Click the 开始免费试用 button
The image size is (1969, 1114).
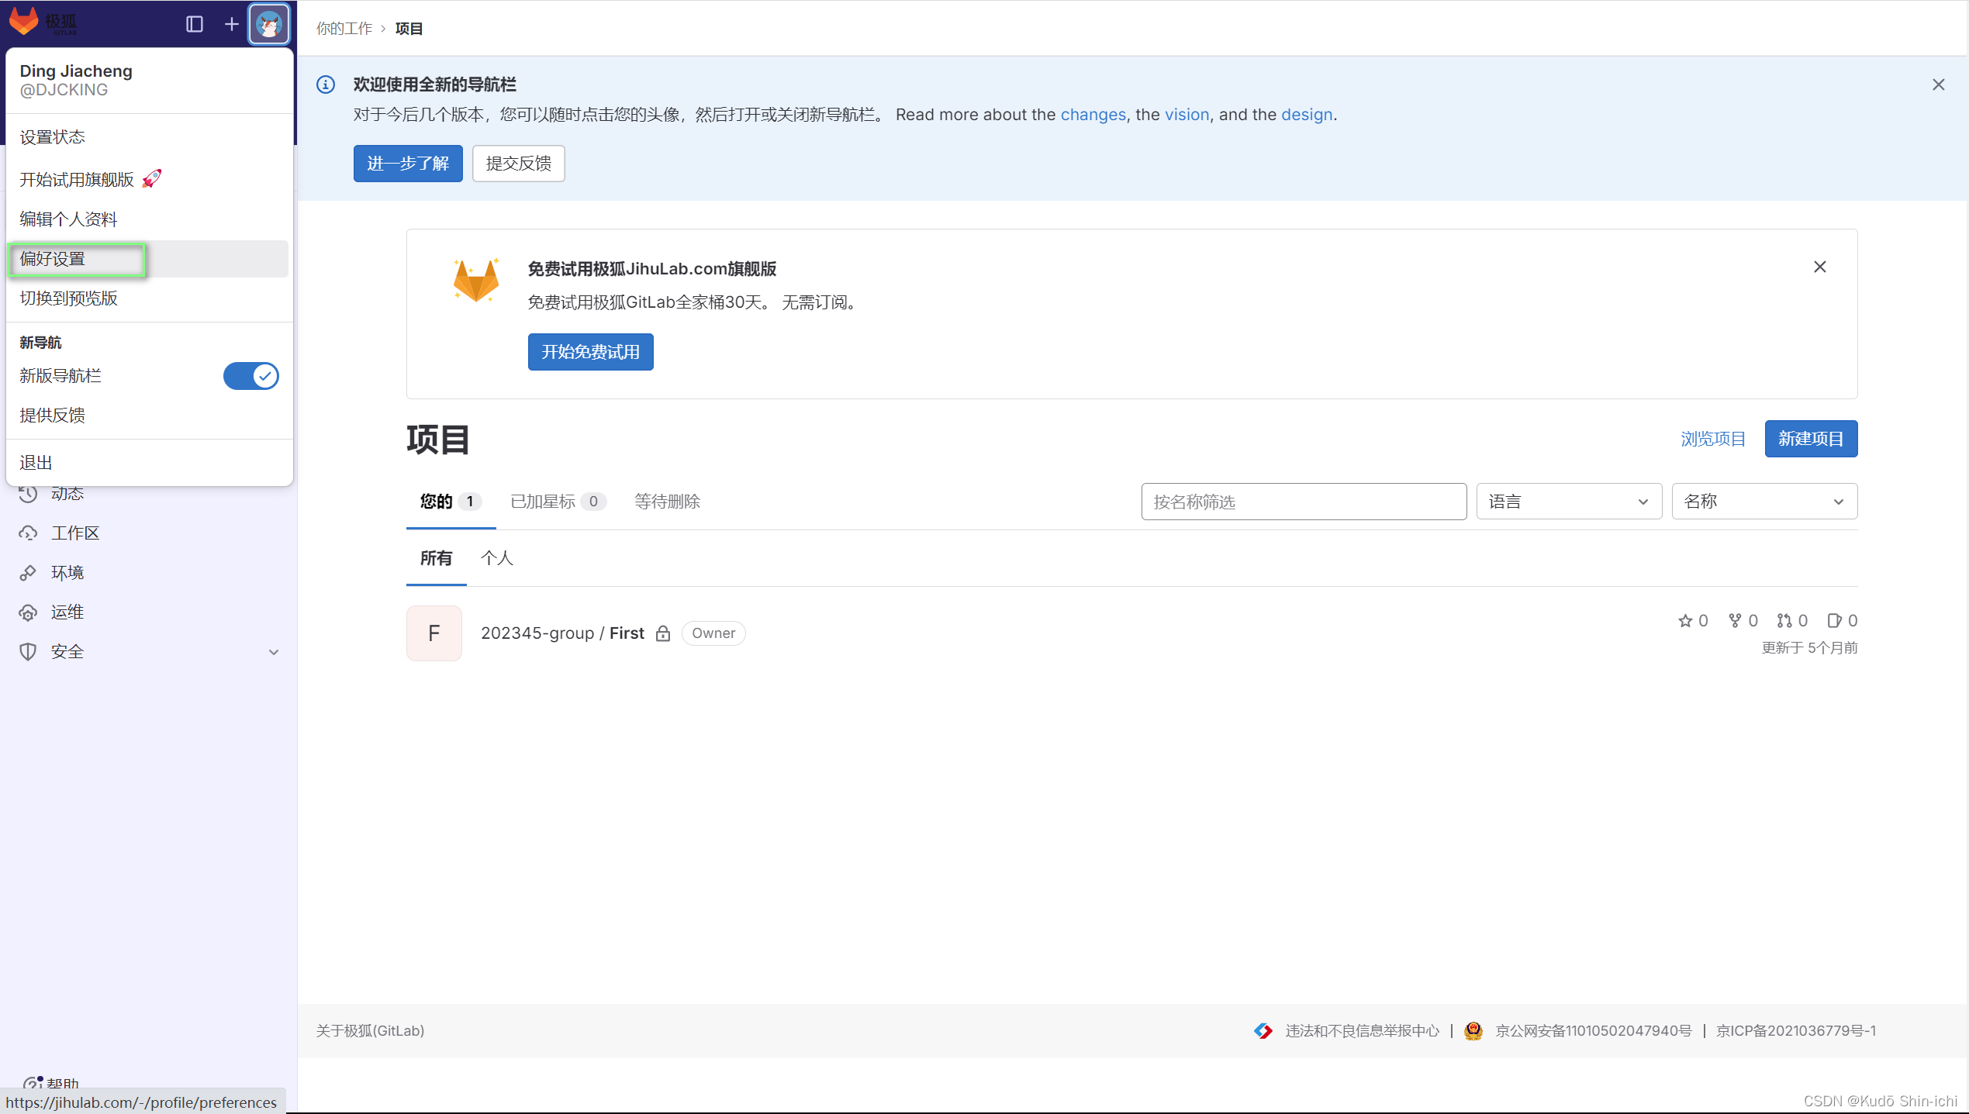click(x=590, y=351)
